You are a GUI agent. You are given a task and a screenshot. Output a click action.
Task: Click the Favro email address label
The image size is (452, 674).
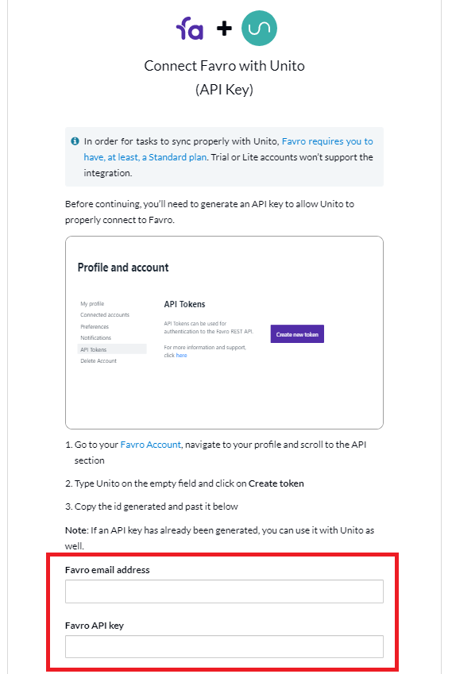(x=107, y=570)
